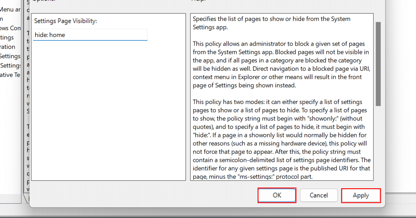The image size is (416, 218).
Task: Select the truncated "tings" tree item
Action: pos(7,37)
